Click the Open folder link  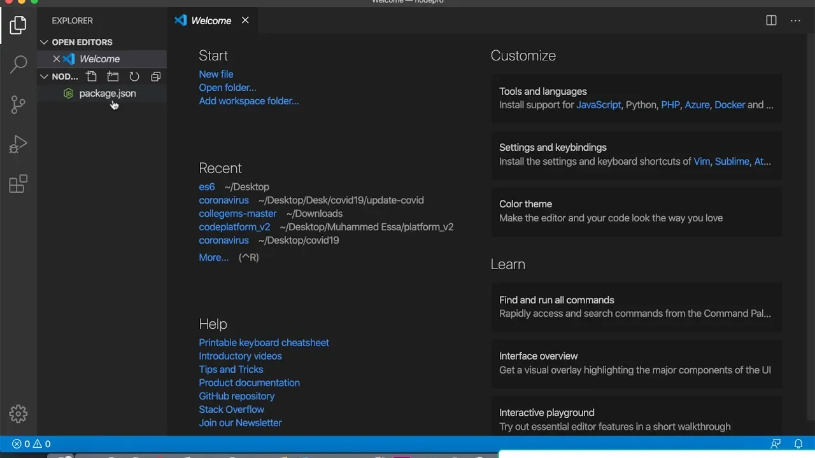[x=227, y=88]
